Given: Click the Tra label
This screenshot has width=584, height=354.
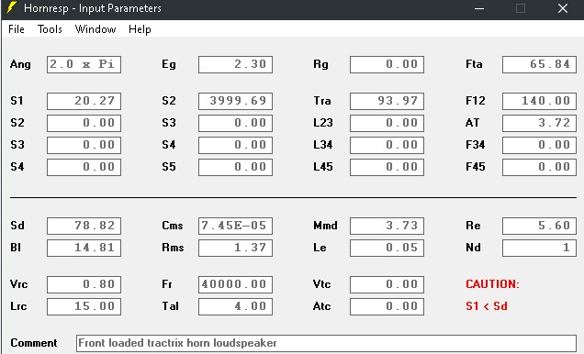Looking at the screenshot, I should click(322, 101).
